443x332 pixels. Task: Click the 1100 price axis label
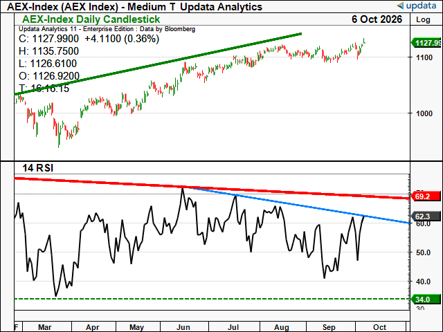(424, 57)
